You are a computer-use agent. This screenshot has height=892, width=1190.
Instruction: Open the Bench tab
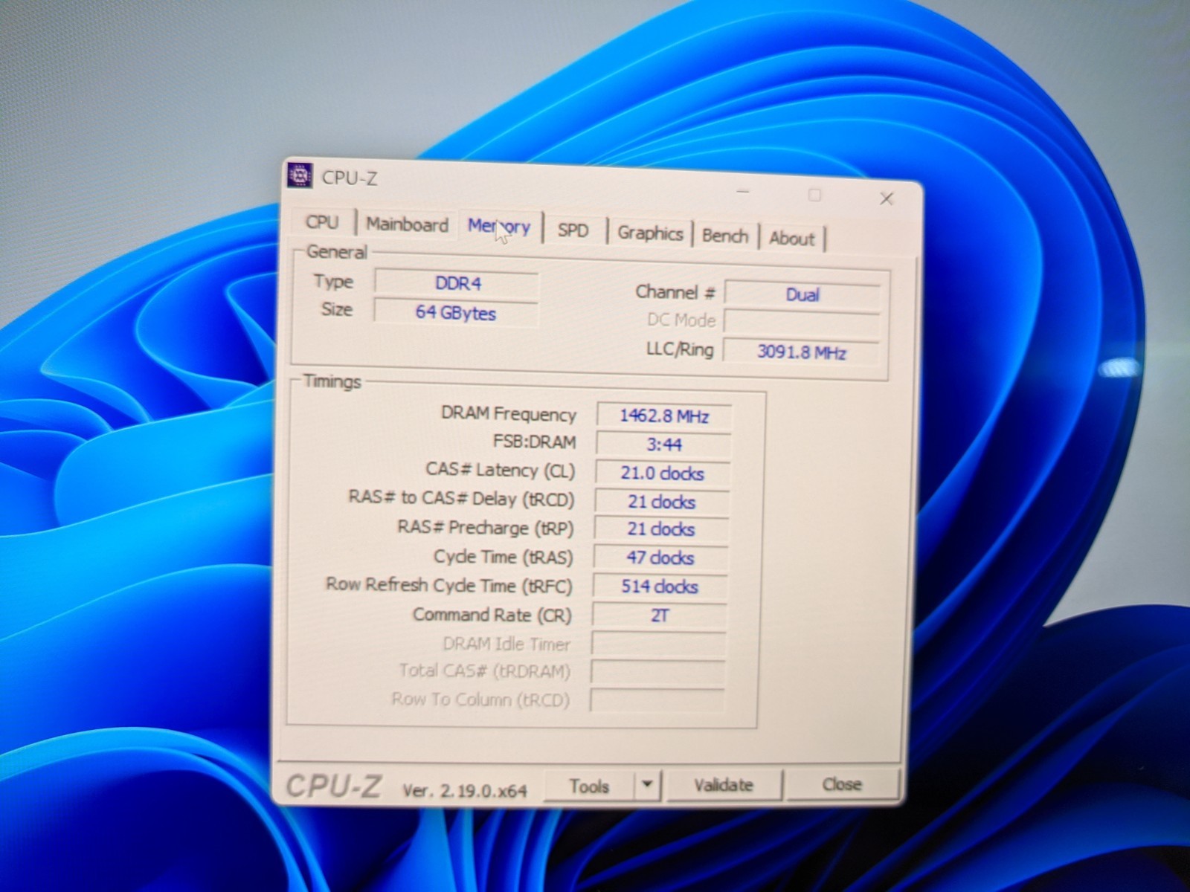pos(725,236)
